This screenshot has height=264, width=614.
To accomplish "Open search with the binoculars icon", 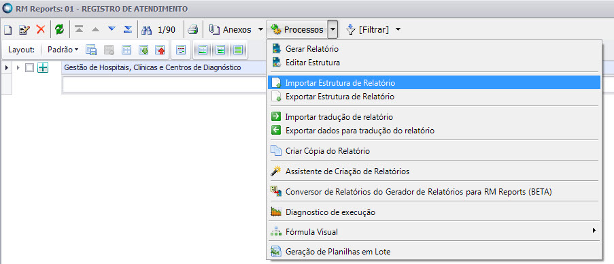I will pyautogui.click(x=146, y=30).
